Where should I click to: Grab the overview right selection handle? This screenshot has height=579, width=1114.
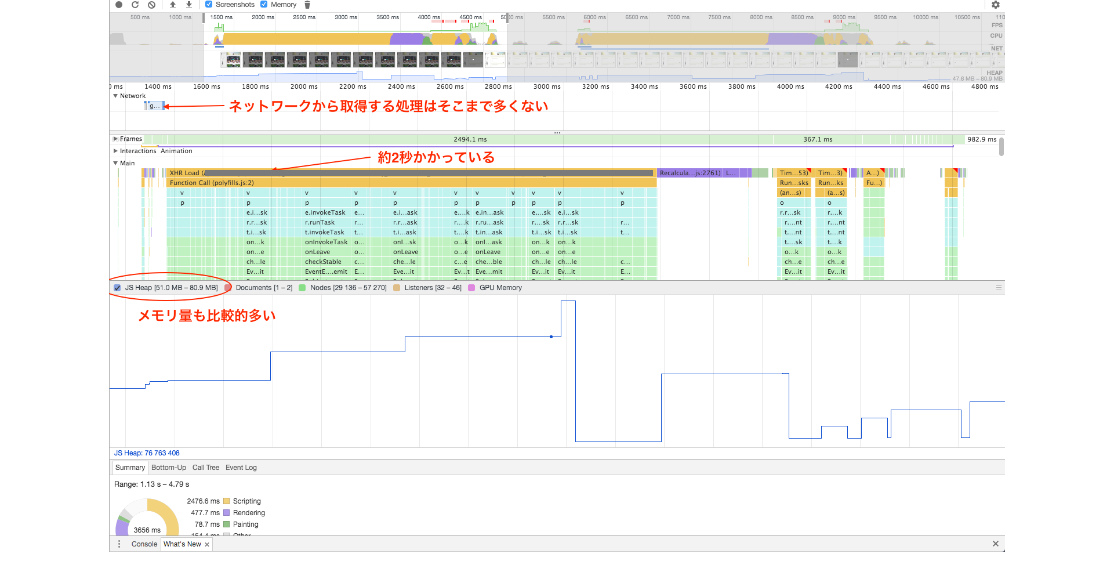(x=507, y=17)
